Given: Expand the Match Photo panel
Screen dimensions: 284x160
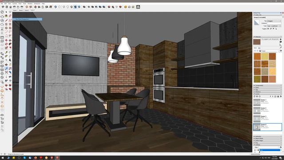Looking at the screenshot, I should (x=268, y=138).
